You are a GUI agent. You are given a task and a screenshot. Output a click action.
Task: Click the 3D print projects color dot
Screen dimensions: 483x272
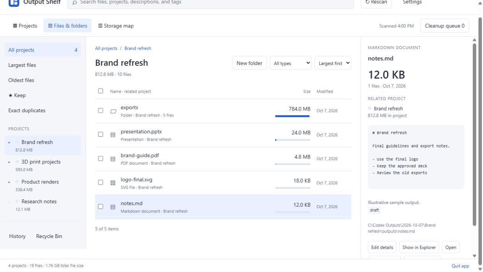(x=17, y=162)
